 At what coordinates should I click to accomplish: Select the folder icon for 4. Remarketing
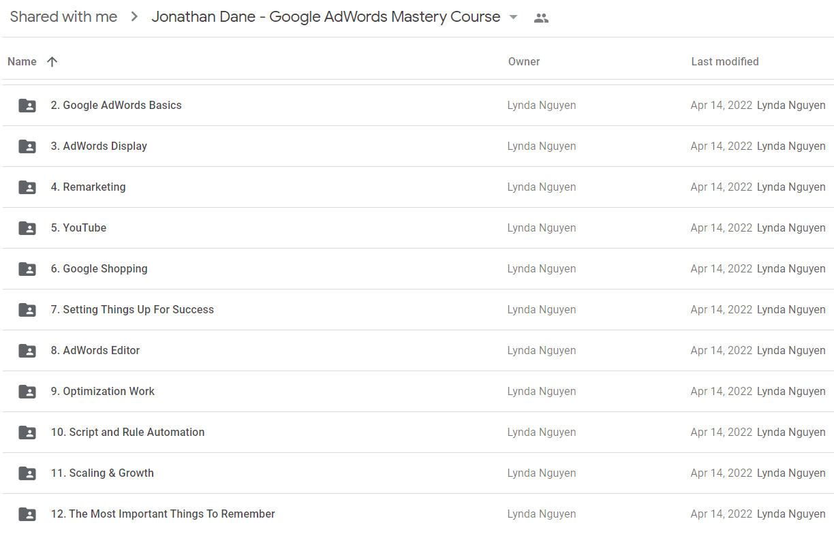point(27,187)
